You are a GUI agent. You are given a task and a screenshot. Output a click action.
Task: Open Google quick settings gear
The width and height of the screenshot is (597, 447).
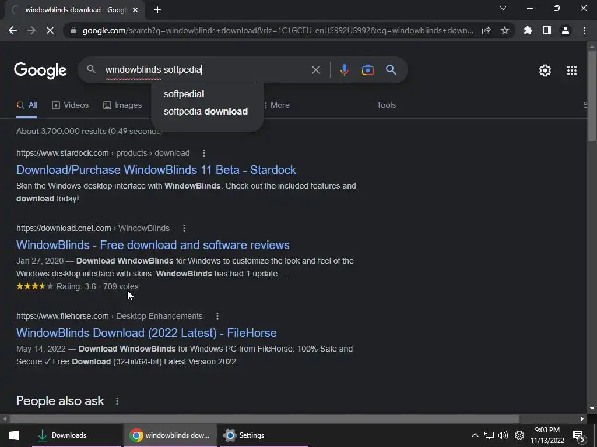pos(545,70)
